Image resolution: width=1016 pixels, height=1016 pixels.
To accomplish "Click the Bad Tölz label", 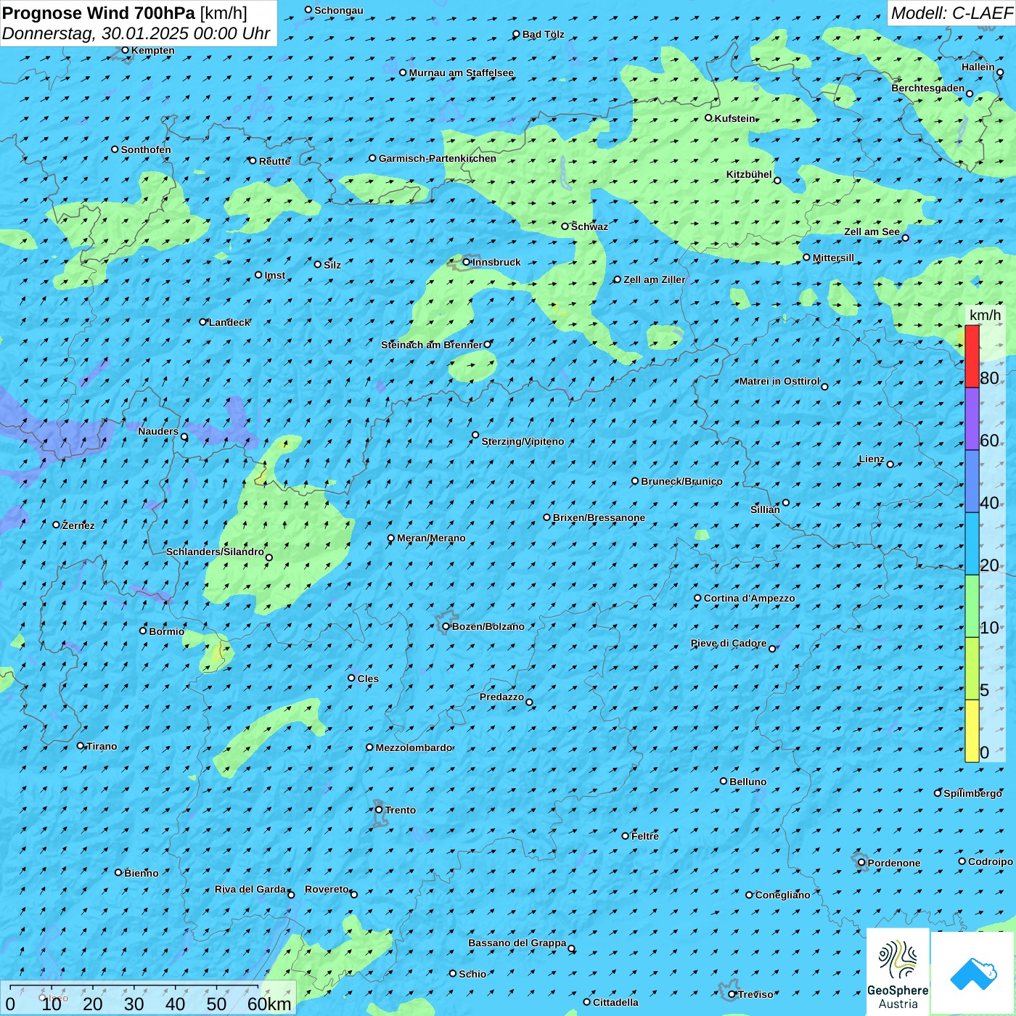I will (x=543, y=34).
